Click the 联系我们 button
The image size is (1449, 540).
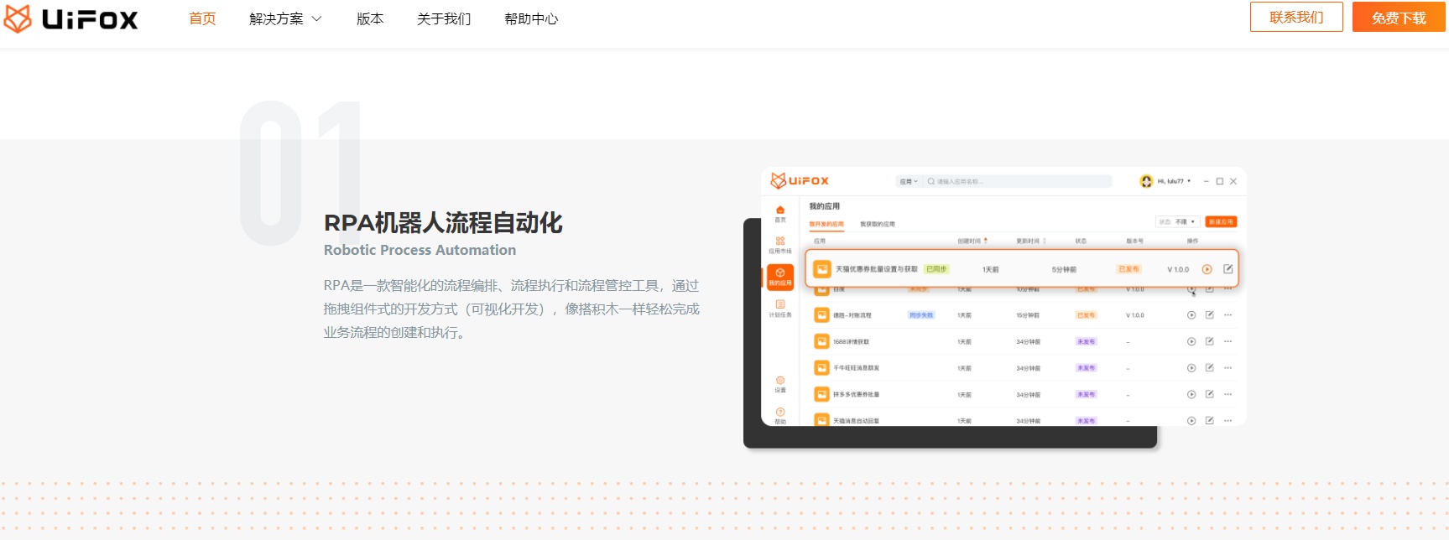[x=1295, y=17]
